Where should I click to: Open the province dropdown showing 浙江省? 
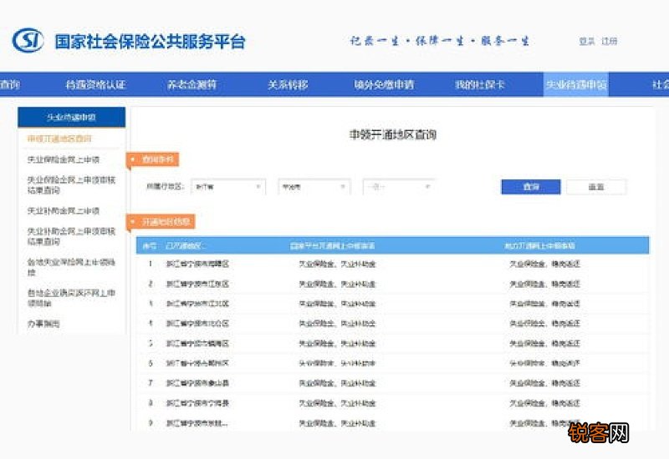click(228, 186)
